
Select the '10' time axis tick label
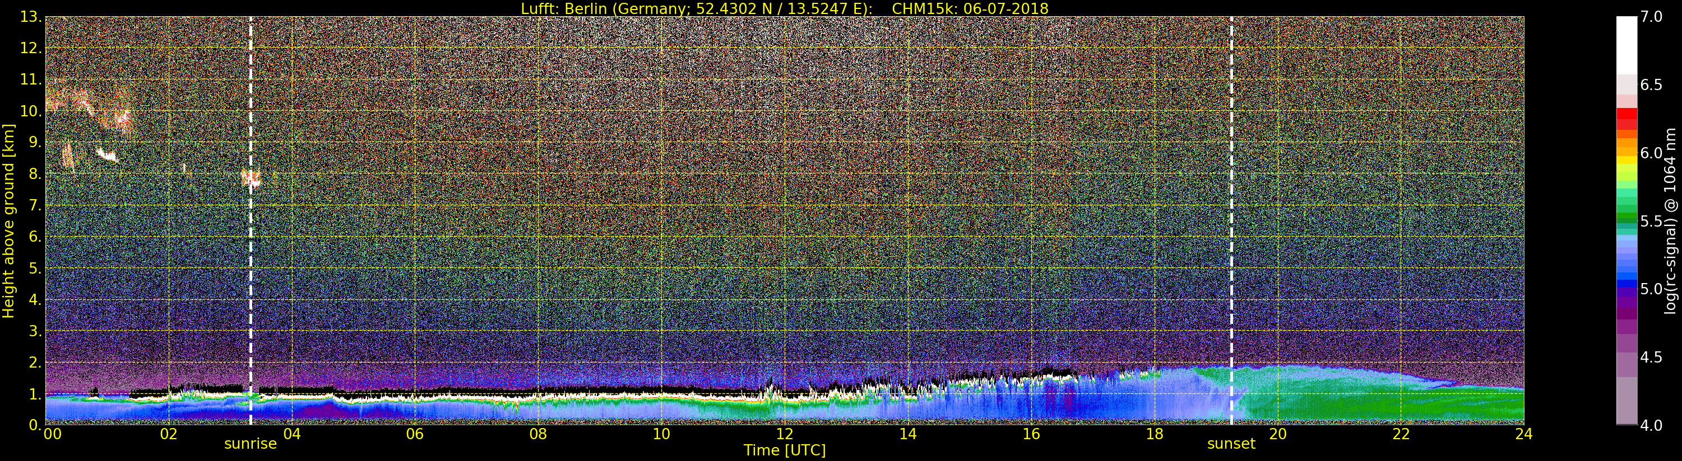click(661, 434)
